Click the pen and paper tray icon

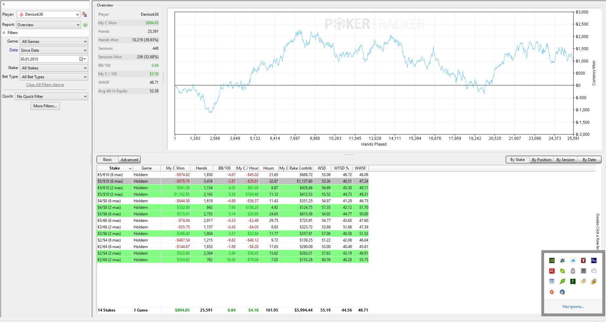[x=562, y=260]
